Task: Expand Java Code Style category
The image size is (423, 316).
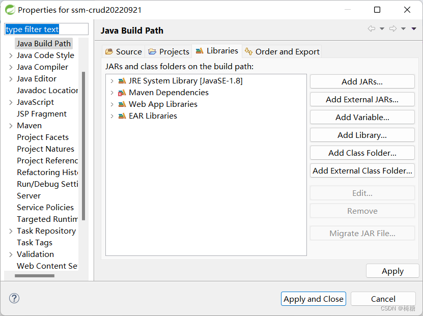Action: pos(11,55)
